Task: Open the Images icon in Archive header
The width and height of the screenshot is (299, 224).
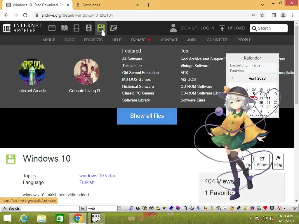Action: coord(113,28)
